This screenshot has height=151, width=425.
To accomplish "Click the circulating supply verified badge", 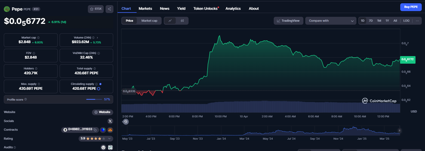I will click(100, 84).
